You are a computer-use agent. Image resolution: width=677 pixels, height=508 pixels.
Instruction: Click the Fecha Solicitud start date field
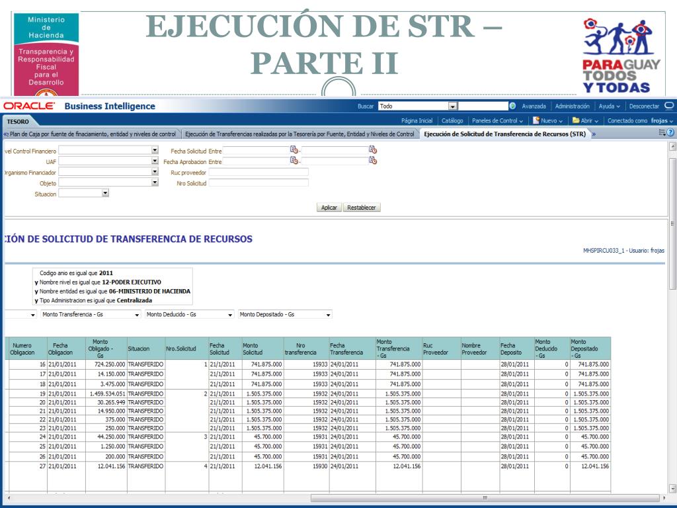point(256,150)
